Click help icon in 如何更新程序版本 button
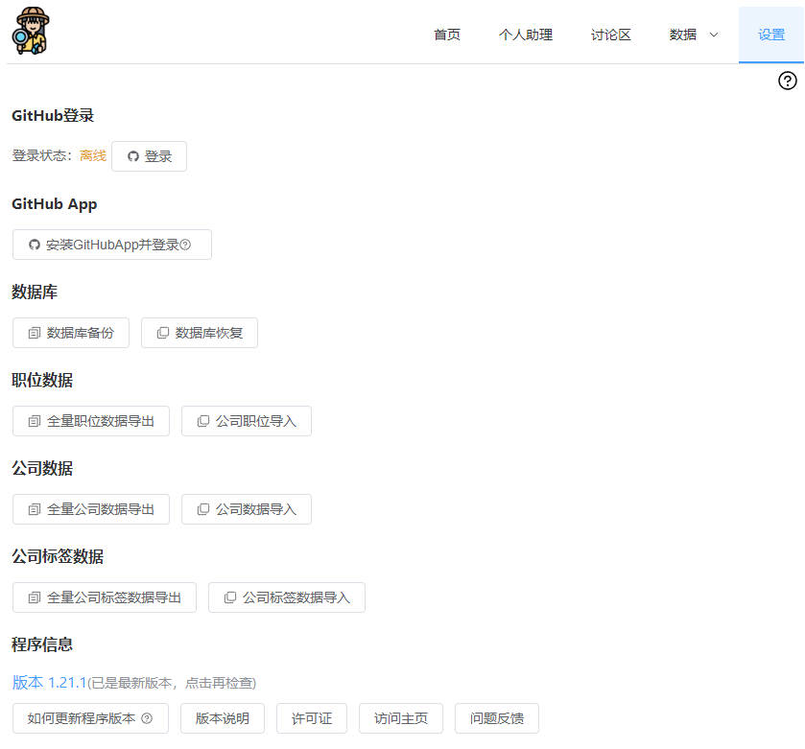This screenshot has width=805, height=749. 147,718
